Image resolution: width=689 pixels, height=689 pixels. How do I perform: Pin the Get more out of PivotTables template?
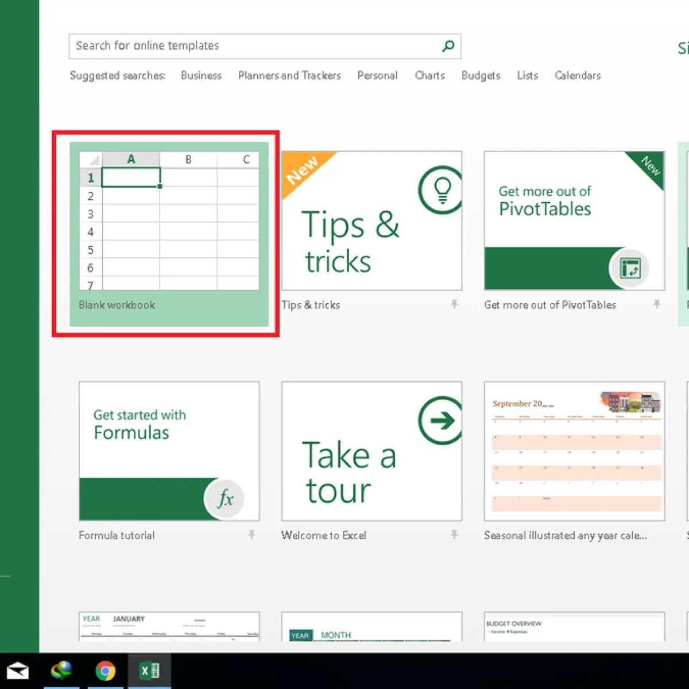pyautogui.click(x=657, y=304)
